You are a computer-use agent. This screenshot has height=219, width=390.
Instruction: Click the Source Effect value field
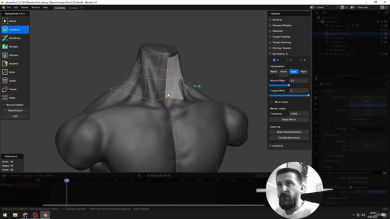click(299, 80)
